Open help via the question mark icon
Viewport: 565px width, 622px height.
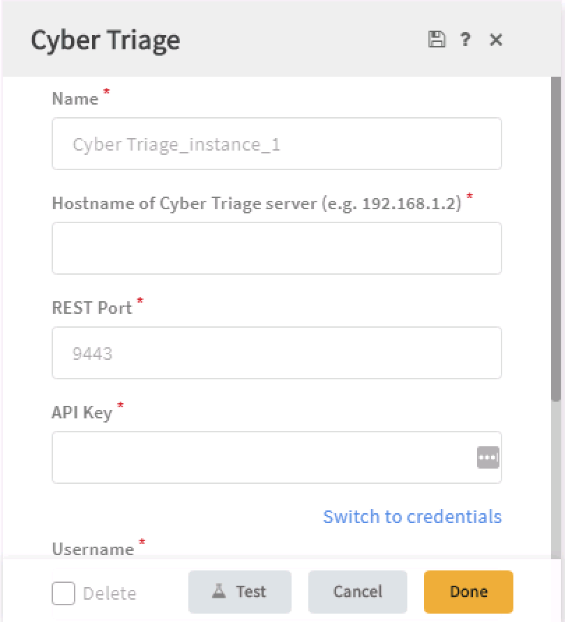click(x=465, y=39)
